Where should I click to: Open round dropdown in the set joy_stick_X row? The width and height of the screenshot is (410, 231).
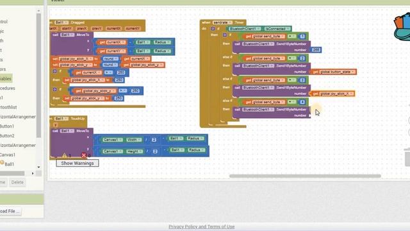point(110,58)
